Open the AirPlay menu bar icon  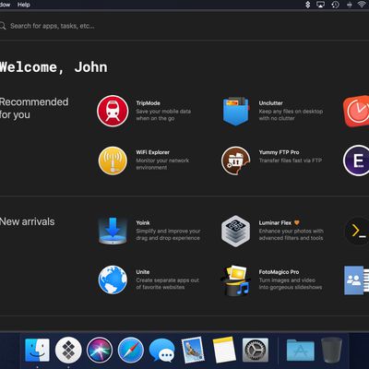pos(321,5)
